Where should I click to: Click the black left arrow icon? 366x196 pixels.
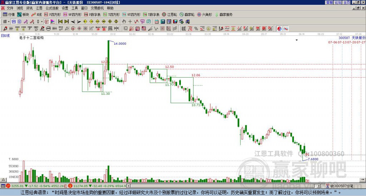coord(73,22)
